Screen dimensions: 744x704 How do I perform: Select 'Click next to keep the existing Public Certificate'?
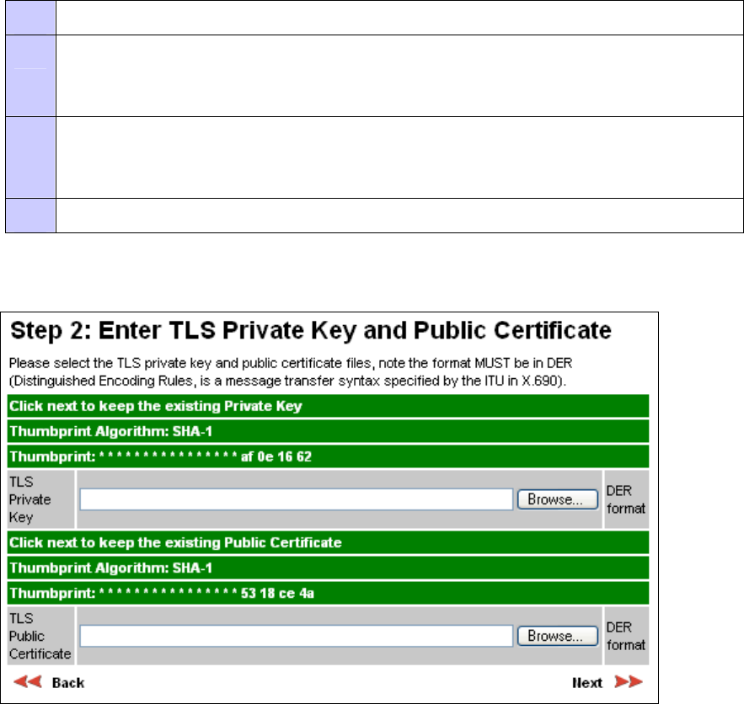click(x=328, y=542)
